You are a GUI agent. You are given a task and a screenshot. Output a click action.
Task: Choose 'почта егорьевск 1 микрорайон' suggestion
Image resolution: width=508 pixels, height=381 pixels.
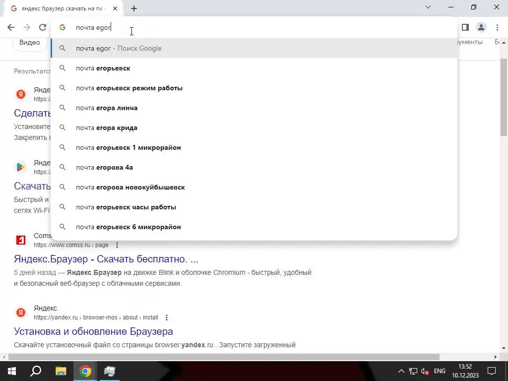click(x=254, y=147)
